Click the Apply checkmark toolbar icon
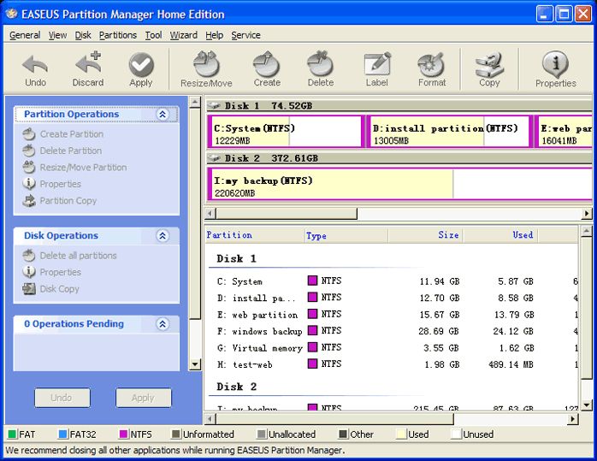 click(141, 64)
